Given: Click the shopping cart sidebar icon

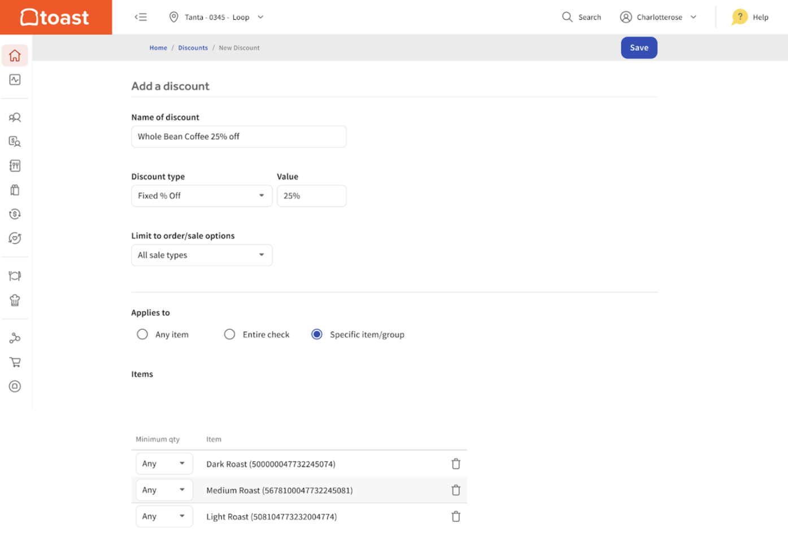Looking at the screenshot, I should 15,362.
